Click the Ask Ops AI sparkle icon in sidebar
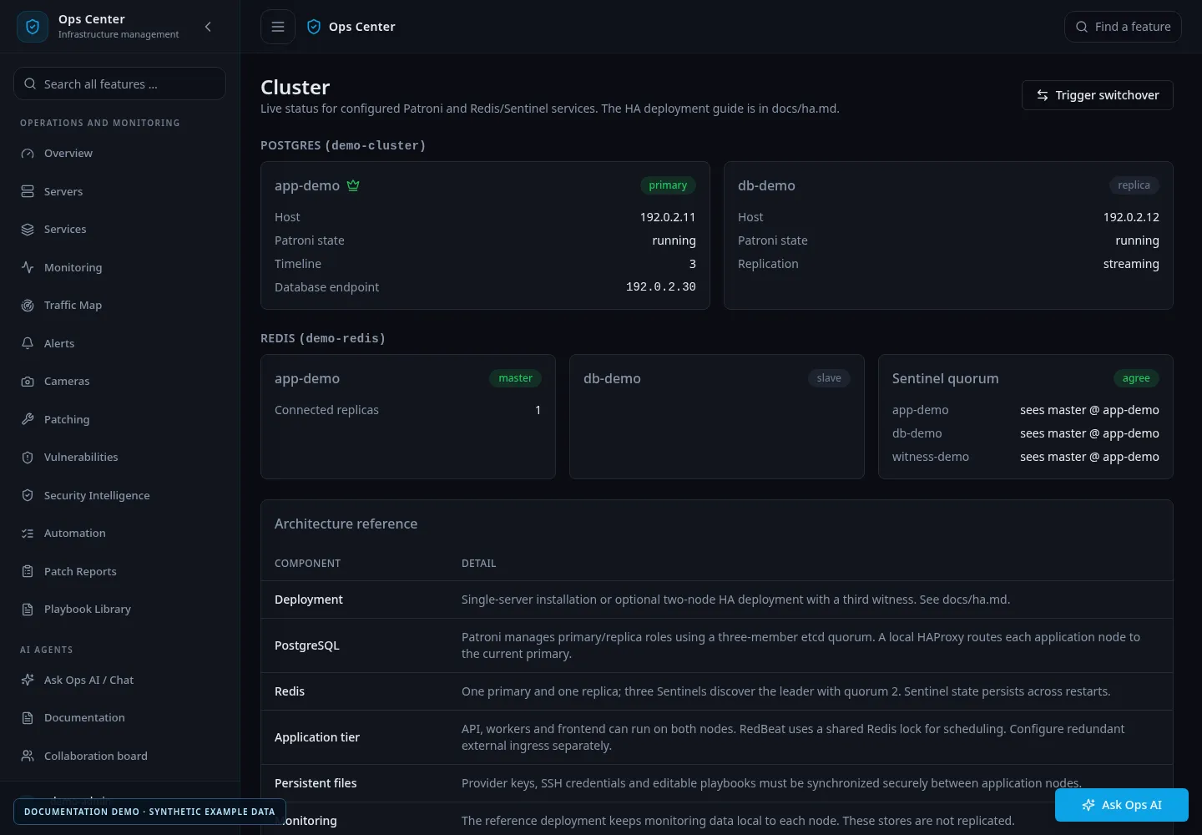This screenshot has width=1202, height=835. (x=28, y=680)
